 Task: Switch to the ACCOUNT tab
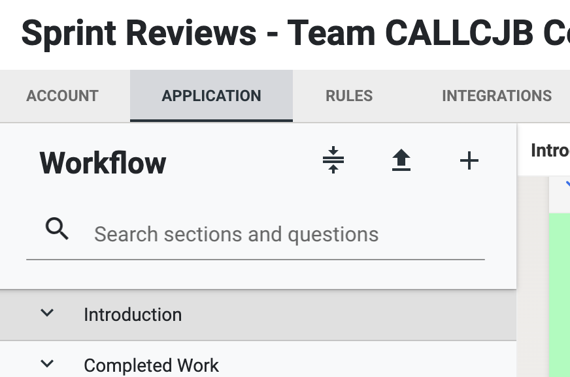(62, 96)
